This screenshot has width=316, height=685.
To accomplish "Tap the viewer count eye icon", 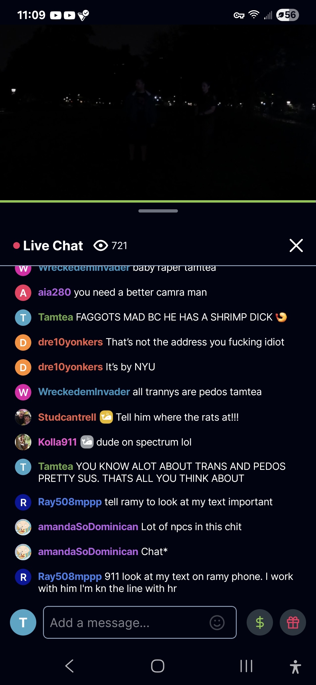I will [x=101, y=246].
